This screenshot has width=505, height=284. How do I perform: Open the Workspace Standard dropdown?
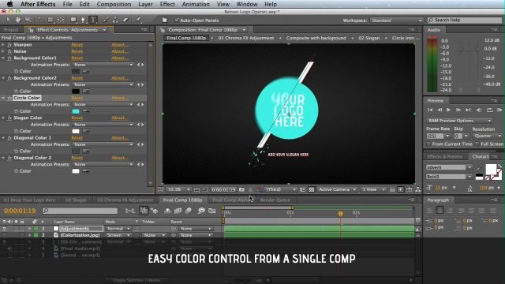click(396, 21)
